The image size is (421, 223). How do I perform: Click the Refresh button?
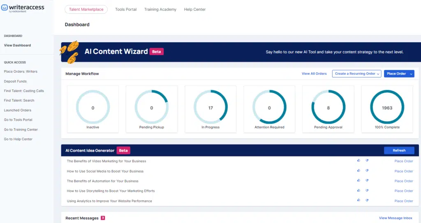(399, 151)
